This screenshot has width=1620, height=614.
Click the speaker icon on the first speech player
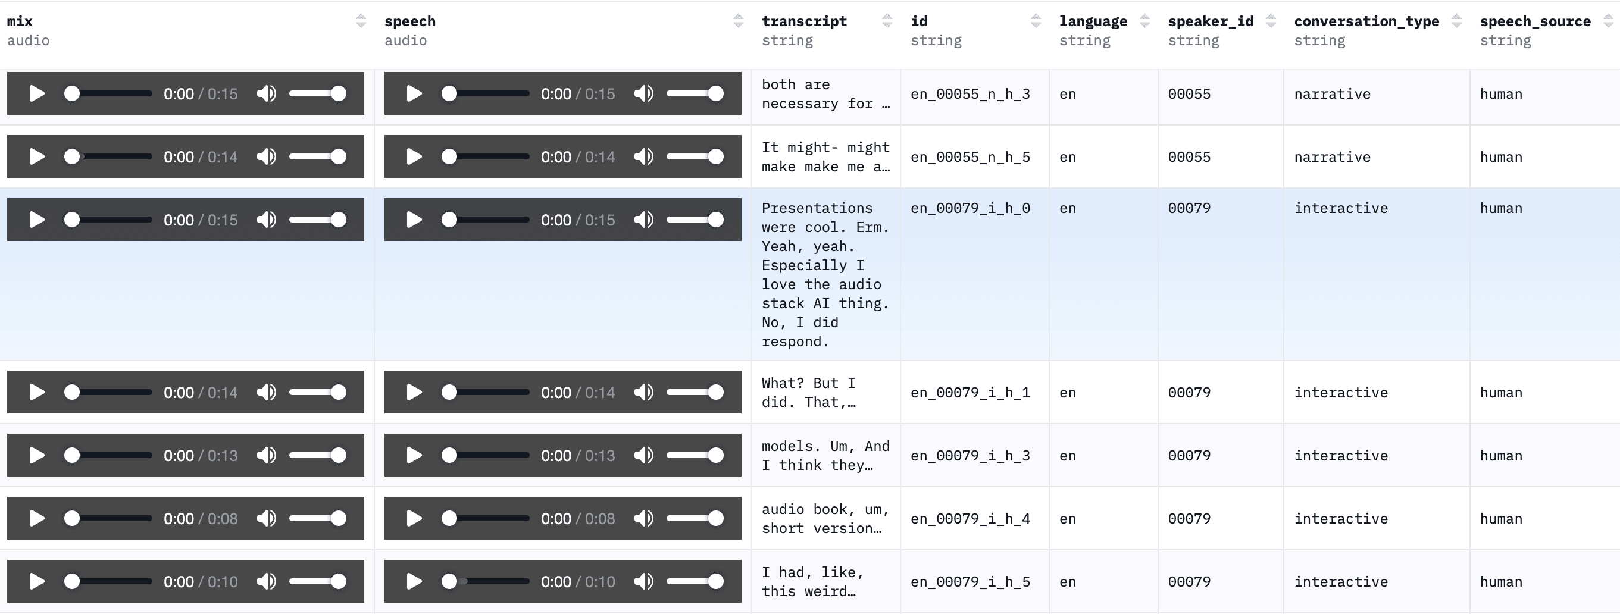tap(643, 93)
